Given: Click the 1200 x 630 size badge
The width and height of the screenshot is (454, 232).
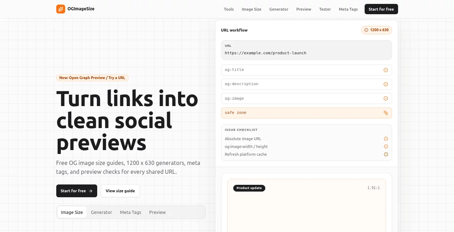Looking at the screenshot, I should (x=376, y=30).
